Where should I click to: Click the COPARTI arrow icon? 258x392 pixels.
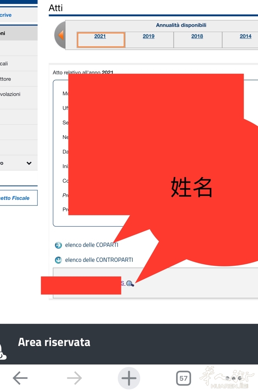pyautogui.click(x=58, y=245)
